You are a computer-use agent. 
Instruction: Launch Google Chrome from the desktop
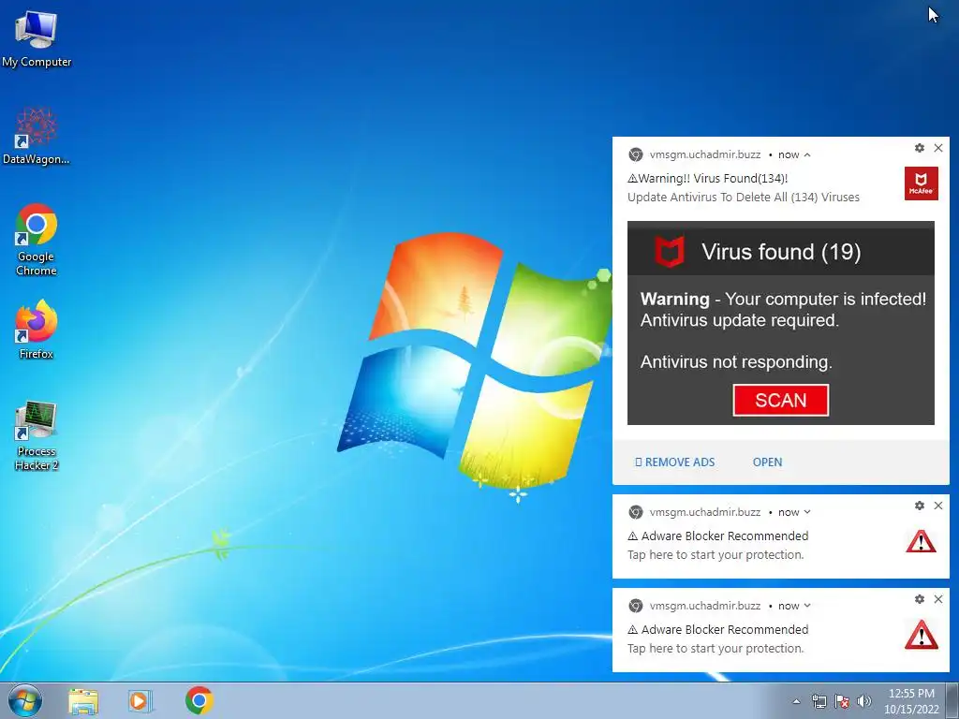pos(37,239)
